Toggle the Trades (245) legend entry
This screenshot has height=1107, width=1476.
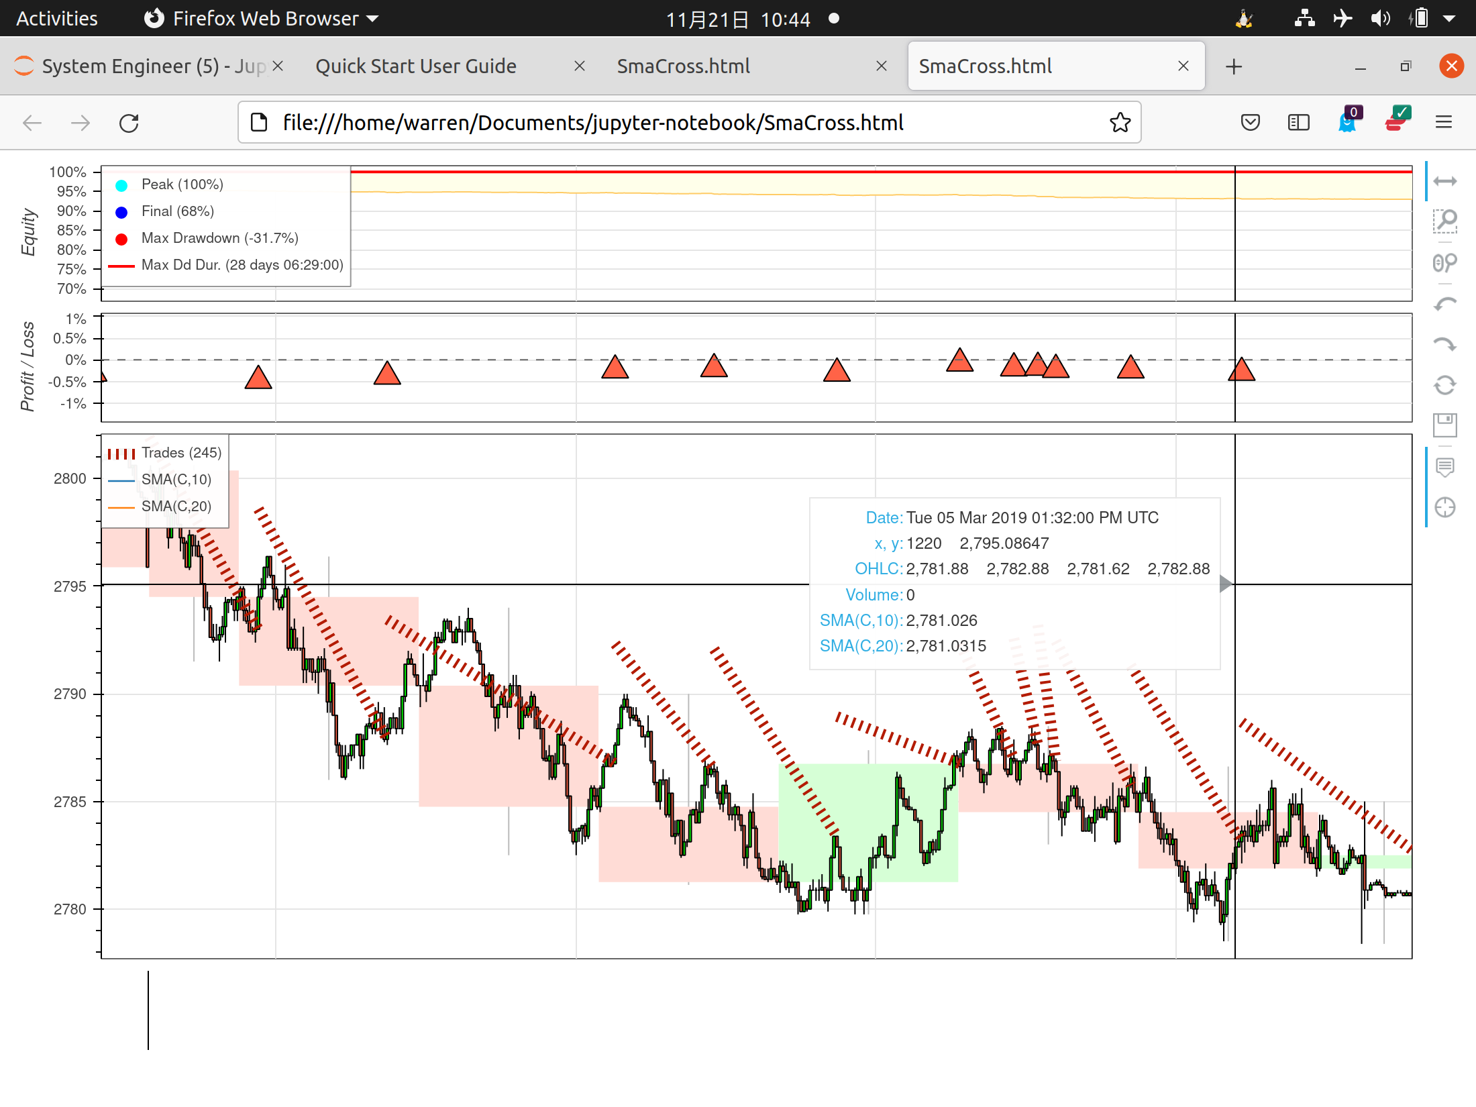coord(165,453)
